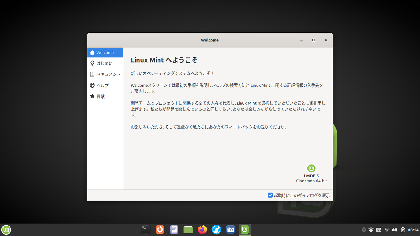Launch the Terminal from the panel

coord(146,230)
